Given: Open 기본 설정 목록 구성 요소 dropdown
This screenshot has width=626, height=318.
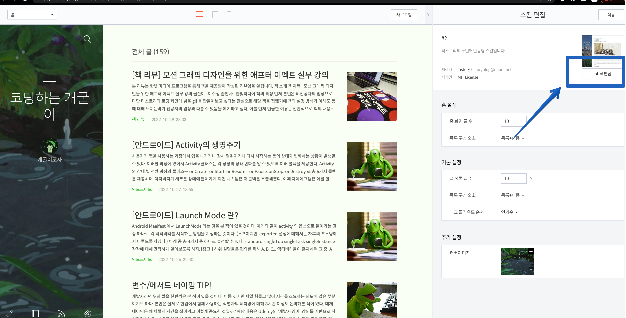Looking at the screenshot, I should [513, 195].
